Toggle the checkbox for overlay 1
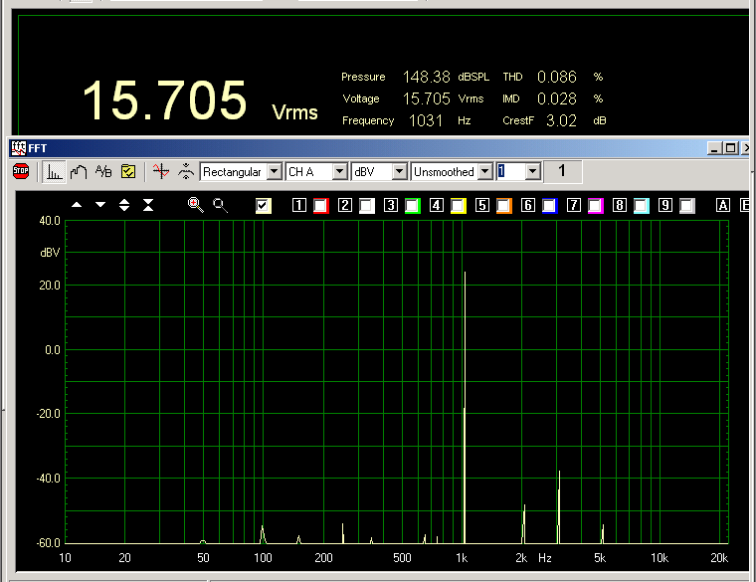 pos(320,206)
